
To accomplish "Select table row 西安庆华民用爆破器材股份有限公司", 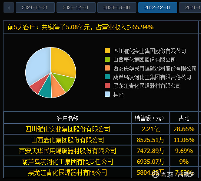I will [101, 151].
